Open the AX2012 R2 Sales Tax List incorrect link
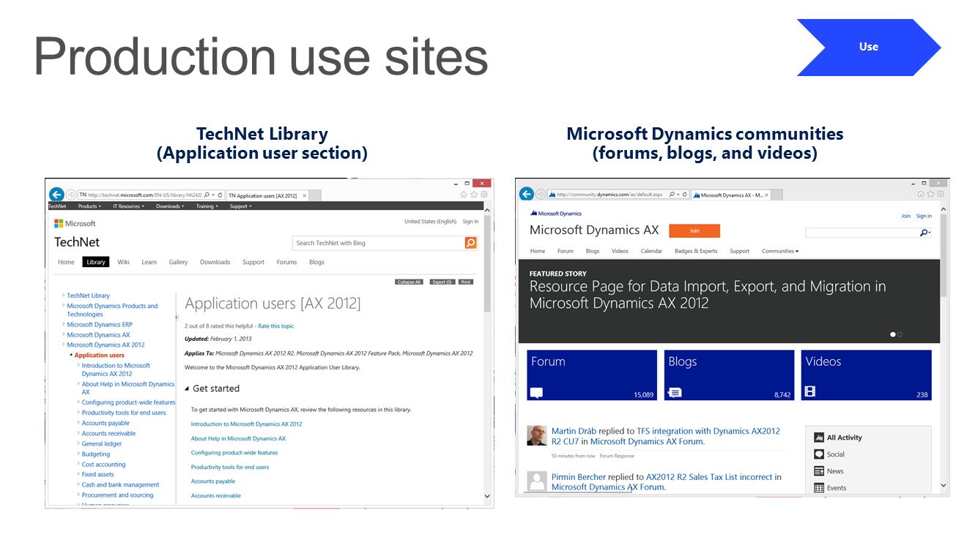The width and height of the screenshot is (956, 537). pyautogui.click(x=709, y=477)
